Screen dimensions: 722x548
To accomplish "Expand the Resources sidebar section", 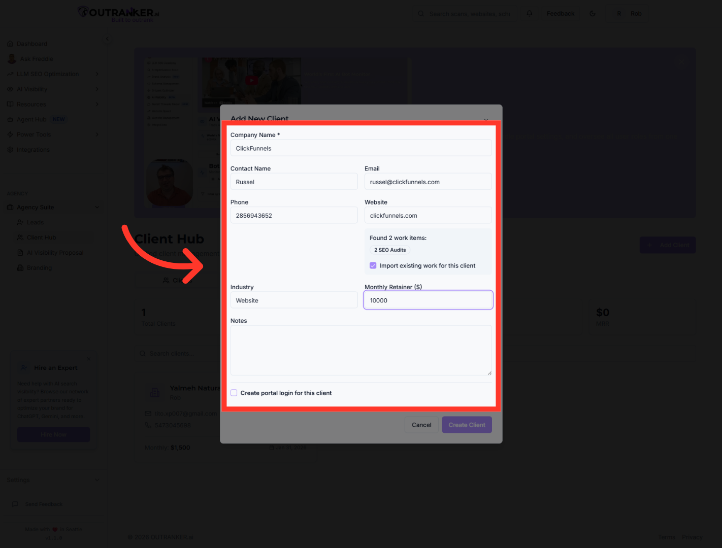I will pos(97,105).
